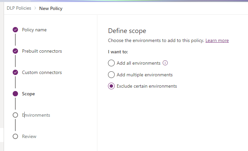
Task: Open the Learn more link
Action: [217, 40]
